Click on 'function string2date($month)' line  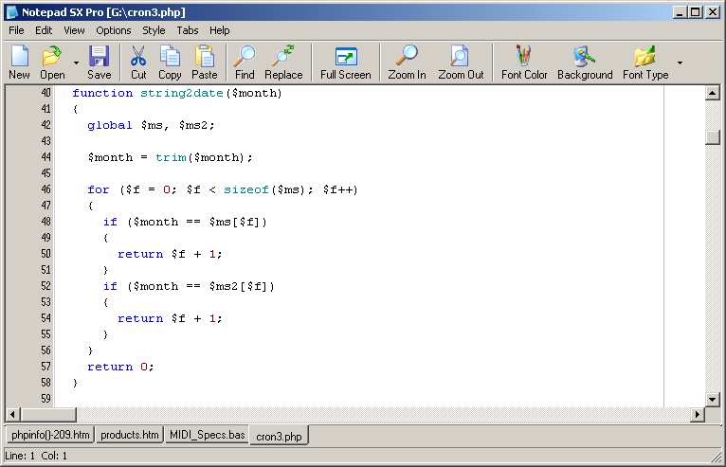click(x=177, y=93)
